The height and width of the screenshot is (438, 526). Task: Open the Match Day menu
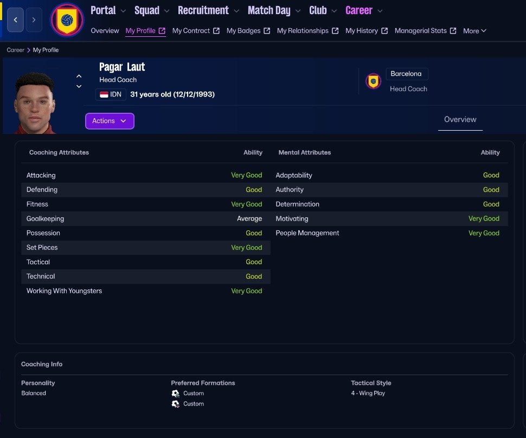[269, 10]
